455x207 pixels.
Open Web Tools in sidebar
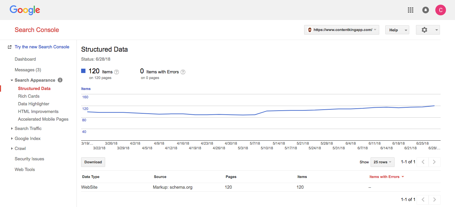tap(25, 169)
